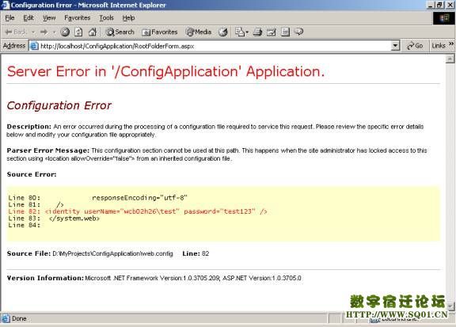The height and width of the screenshot is (327, 456).
Task: Open the Mail toolbar icon
Action: [x=239, y=32]
